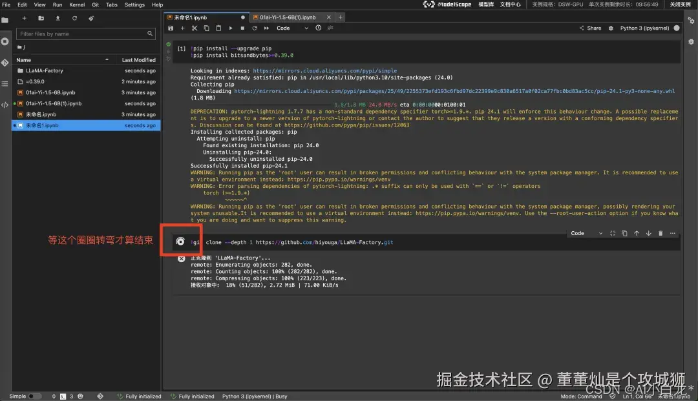Add a new tab with the plus button
This screenshot has width=698, height=401.
(340, 17)
